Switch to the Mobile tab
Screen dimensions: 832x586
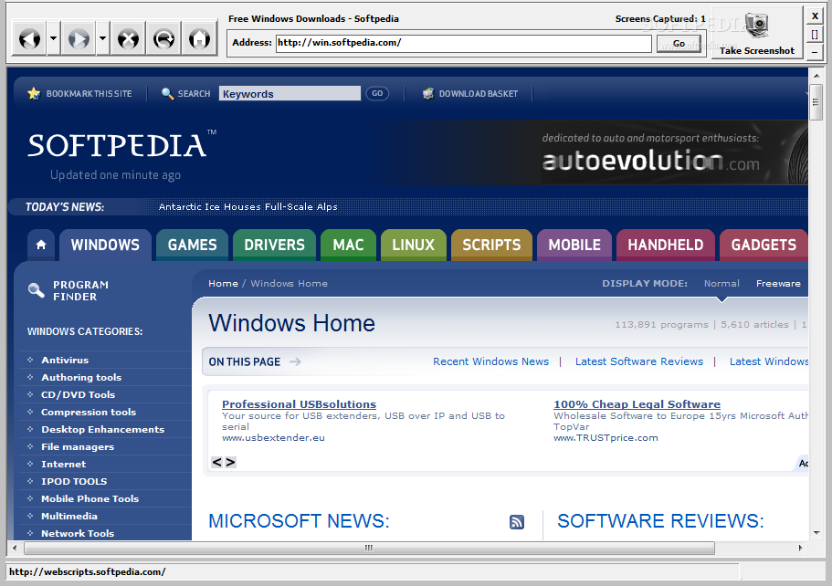[x=574, y=245]
